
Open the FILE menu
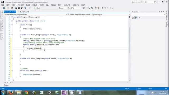[x=3, y=5]
